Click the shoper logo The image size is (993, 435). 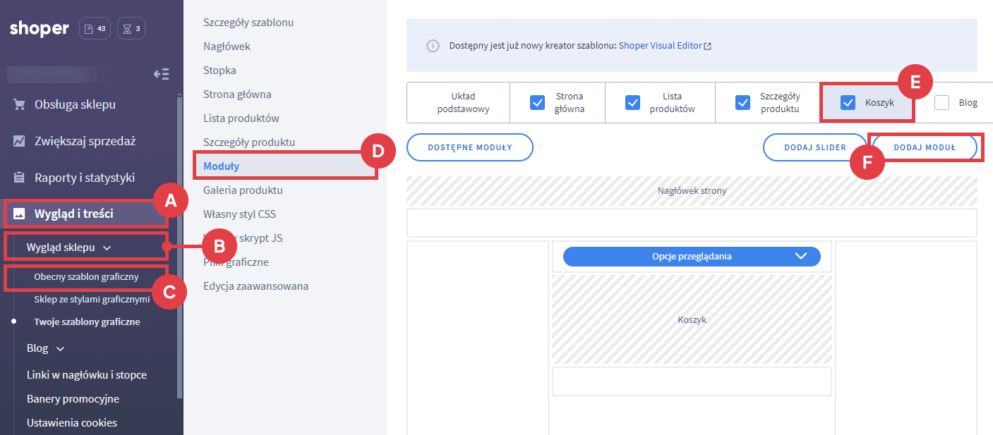40,29
